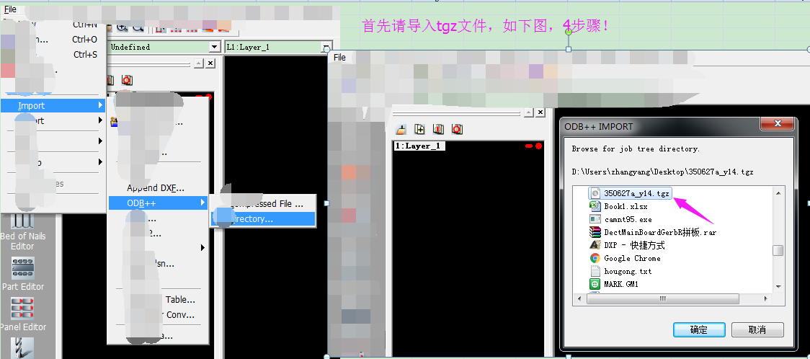The image size is (810, 359).
Task: Select MARK.GM1 in the file list
Action: click(x=614, y=283)
